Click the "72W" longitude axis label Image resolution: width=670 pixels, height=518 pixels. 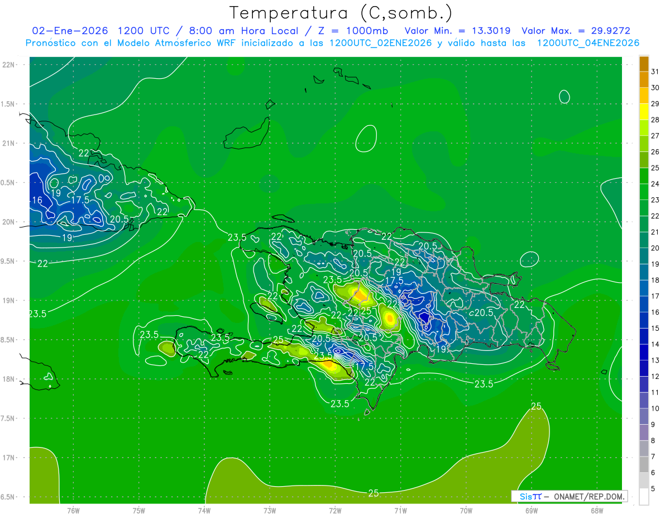click(335, 510)
